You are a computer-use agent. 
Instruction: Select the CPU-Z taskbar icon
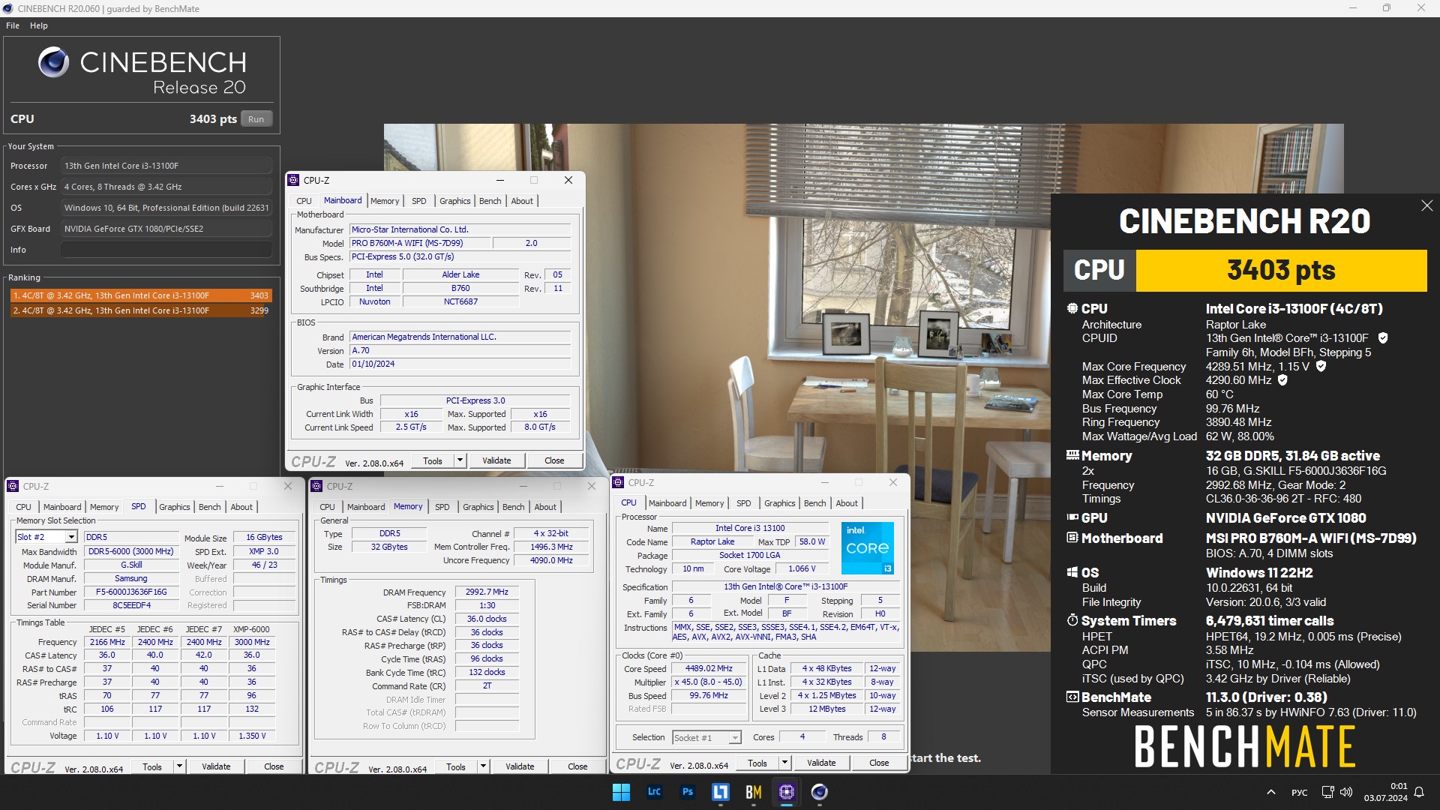click(x=786, y=792)
